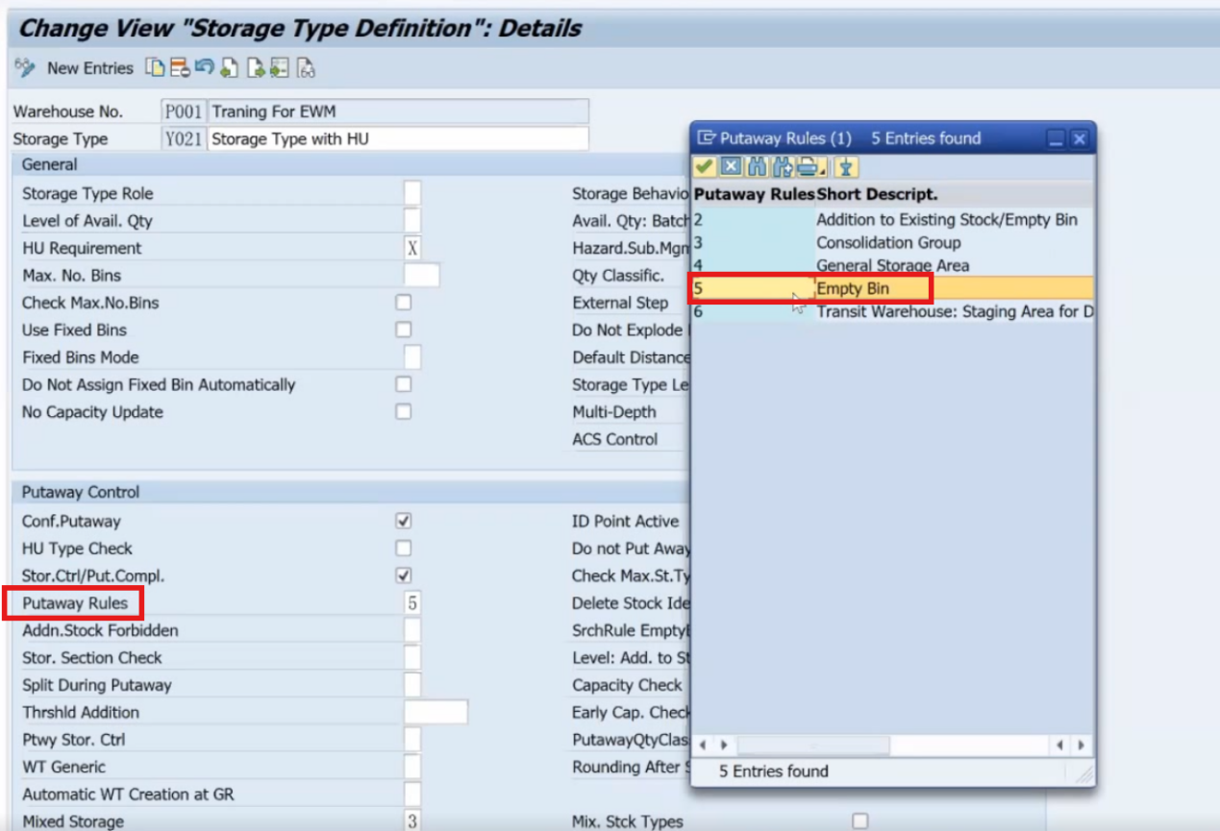
Task: Confirm selection with the green checkmark icon
Action: pyautogui.click(x=706, y=167)
